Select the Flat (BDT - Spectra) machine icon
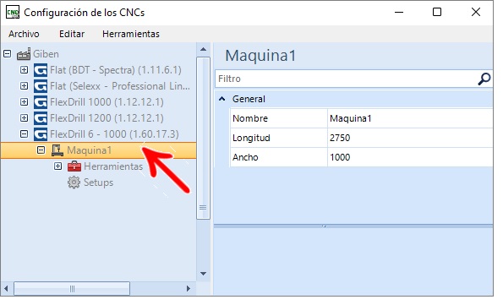503x305 pixels. click(41, 70)
